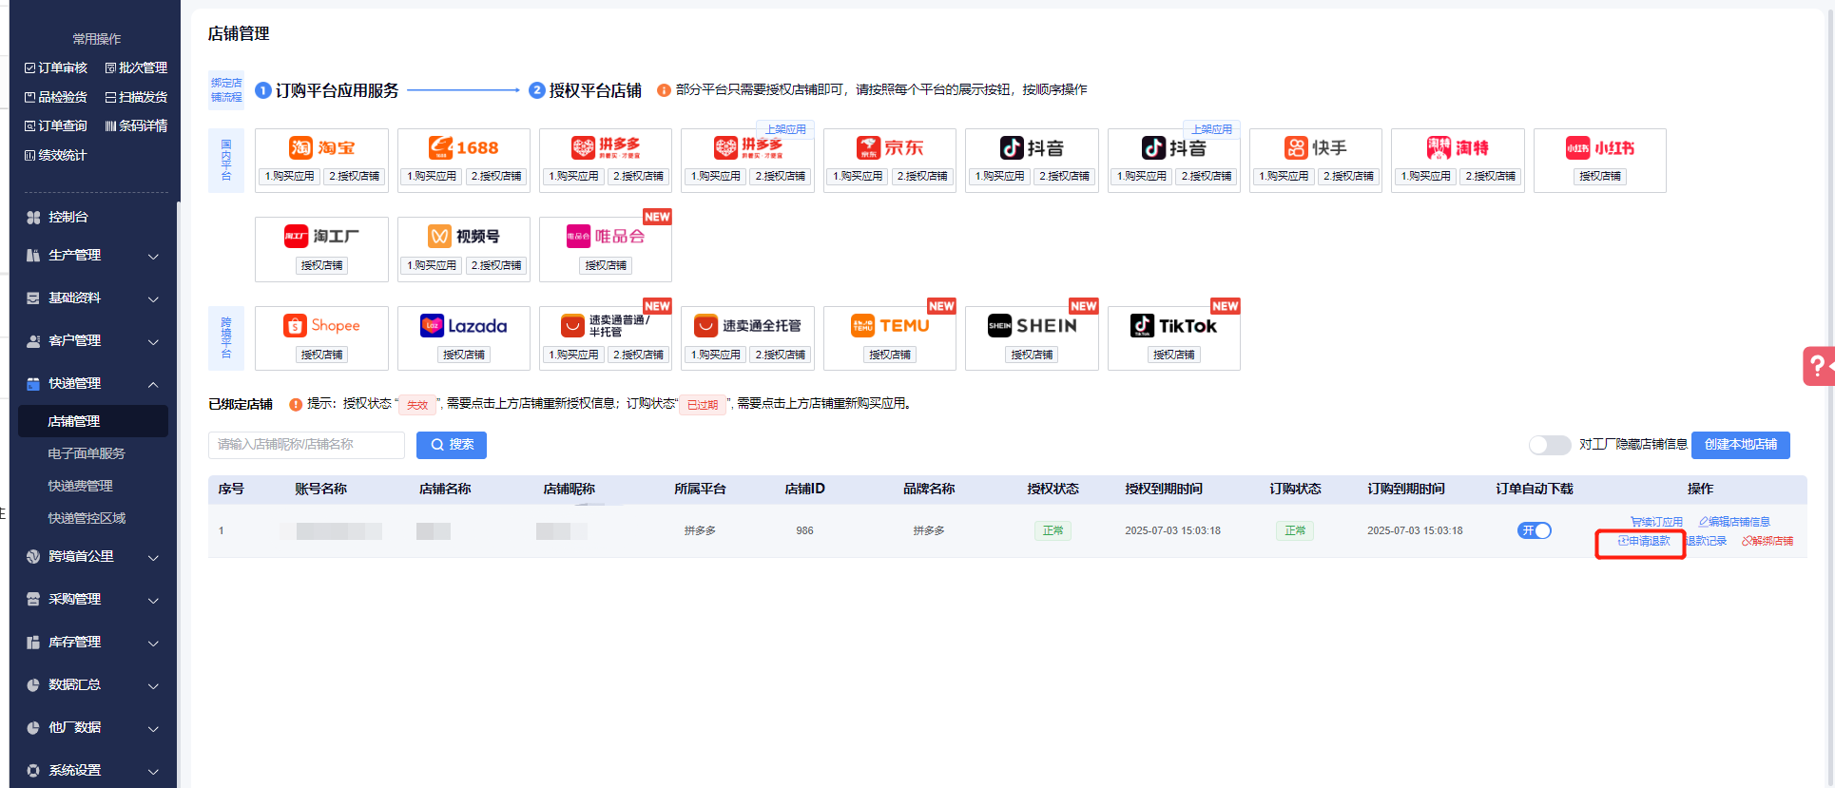Click the 订购状态 "正常" status tag
The height and width of the screenshot is (788, 1835).
click(1295, 530)
